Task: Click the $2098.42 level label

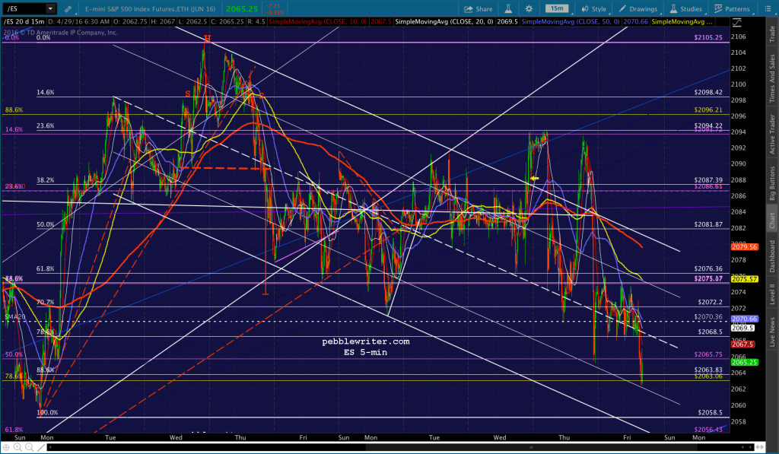Action: pos(708,92)
